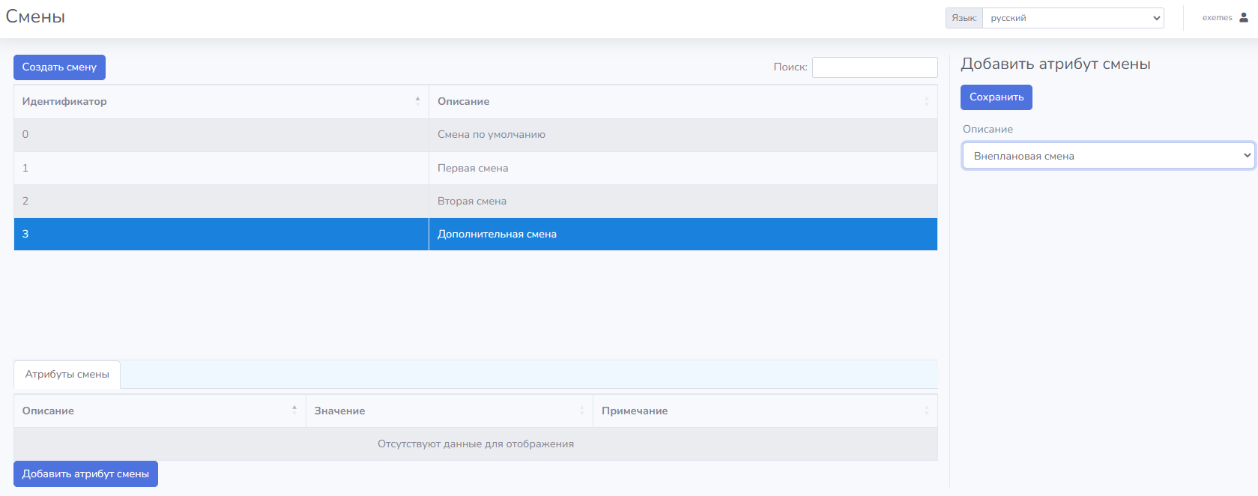Sort attributes by Значение column arrow

point(581,411)
